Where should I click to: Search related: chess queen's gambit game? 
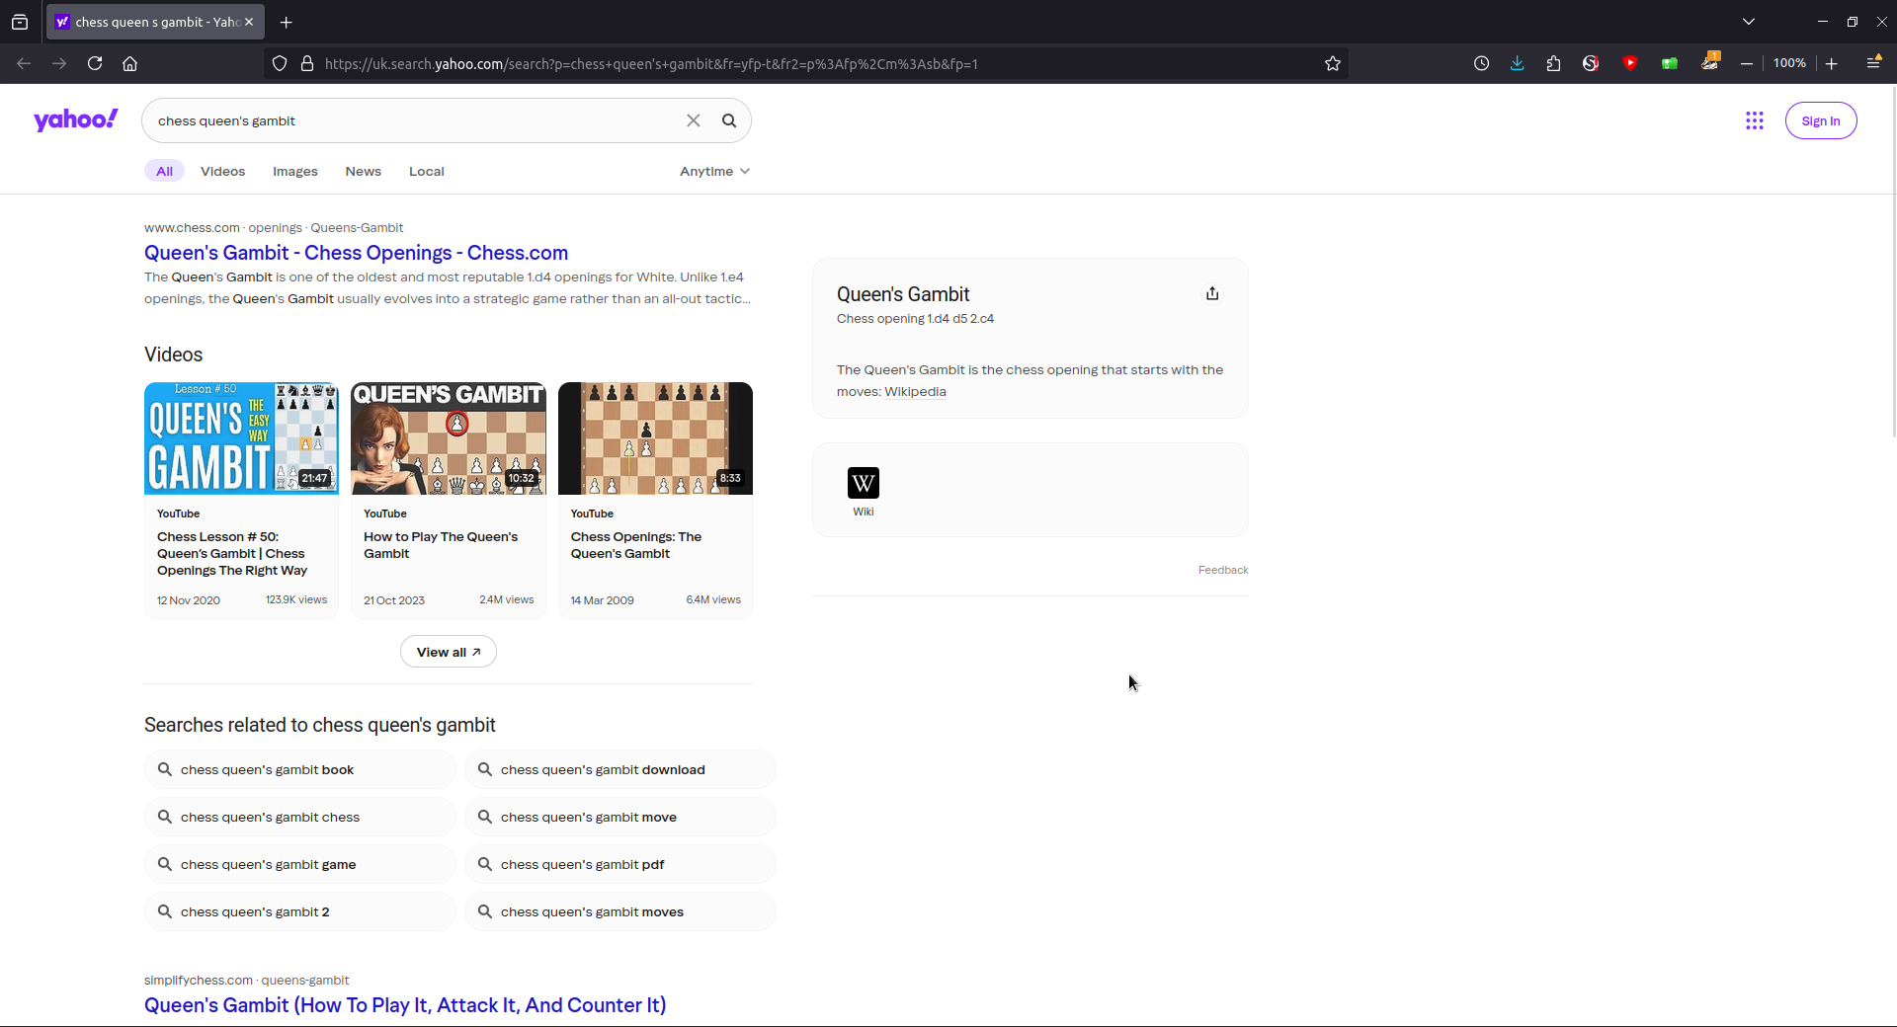coord(300,864)
